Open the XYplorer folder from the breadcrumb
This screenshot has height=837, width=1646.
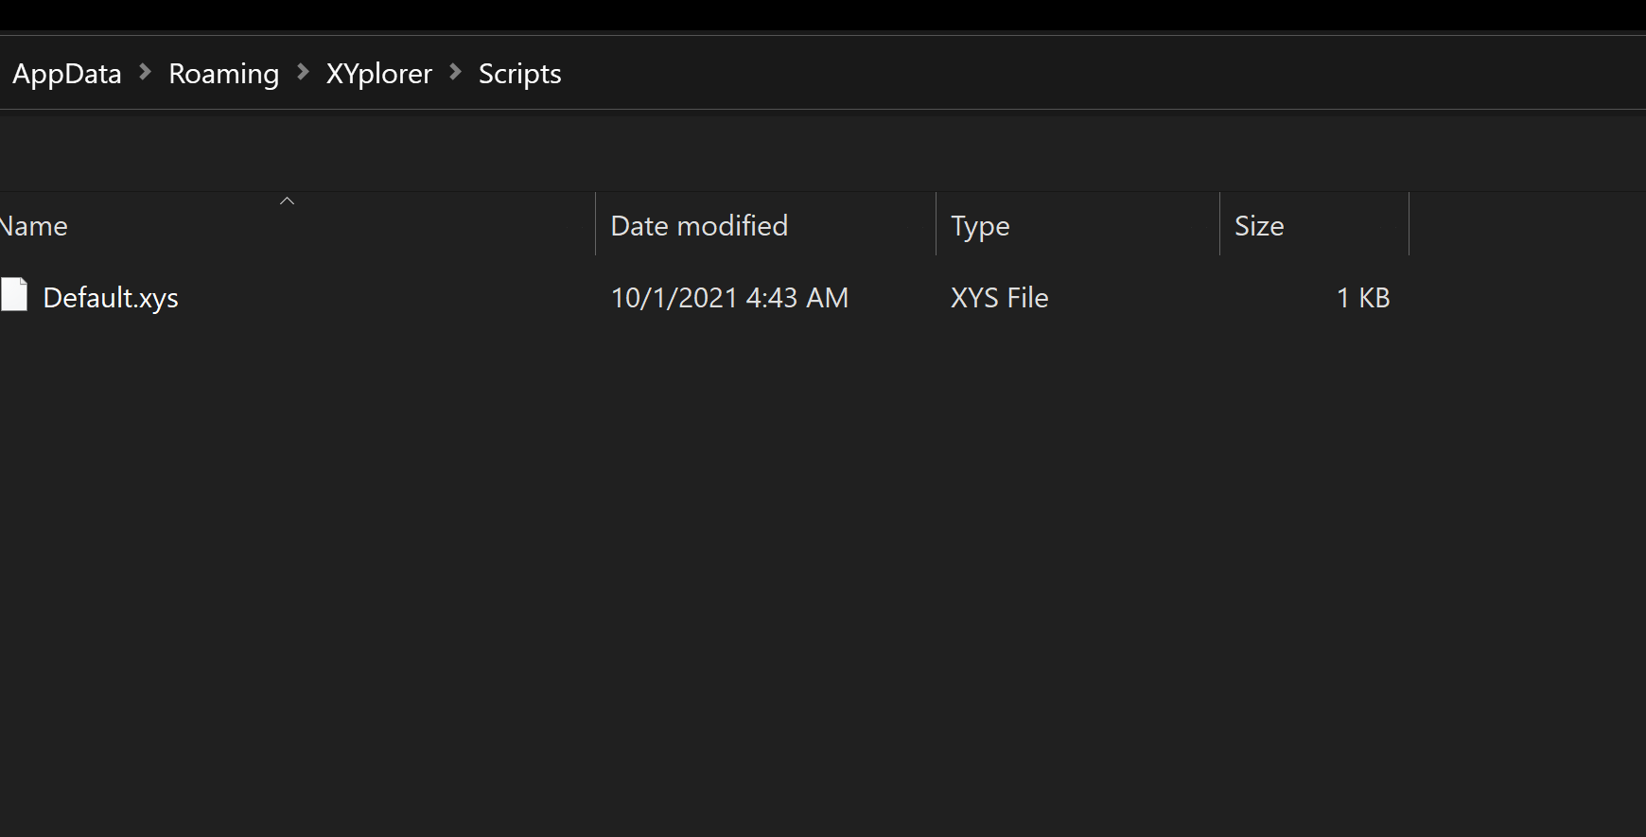tap(378, 73)
